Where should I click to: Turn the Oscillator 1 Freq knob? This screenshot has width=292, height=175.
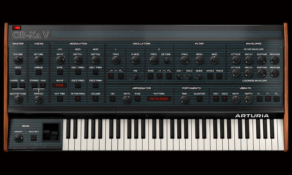[x=116, y=60]
